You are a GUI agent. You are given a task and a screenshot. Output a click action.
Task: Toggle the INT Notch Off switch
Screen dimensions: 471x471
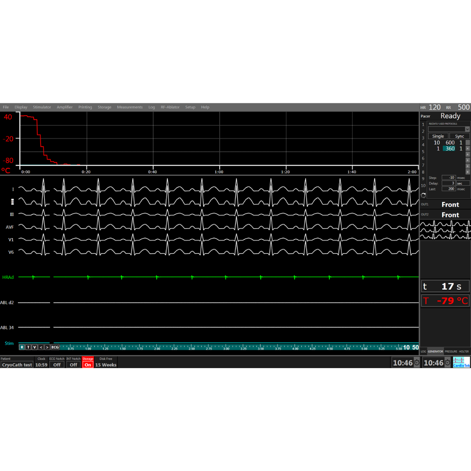pos(73,365)
